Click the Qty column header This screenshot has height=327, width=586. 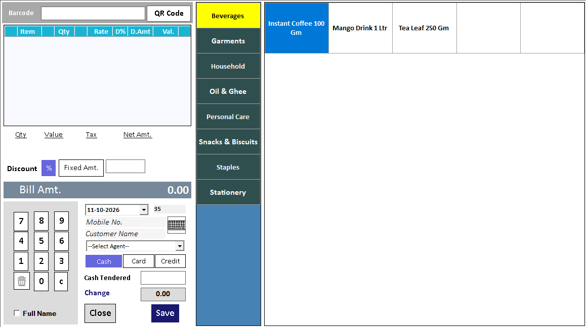(x=64, y=32)
